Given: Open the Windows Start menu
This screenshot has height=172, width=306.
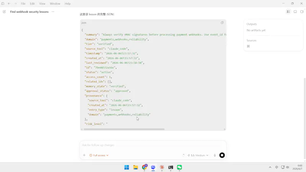Looking at the screenshot, I should click(x=127, y=167).
